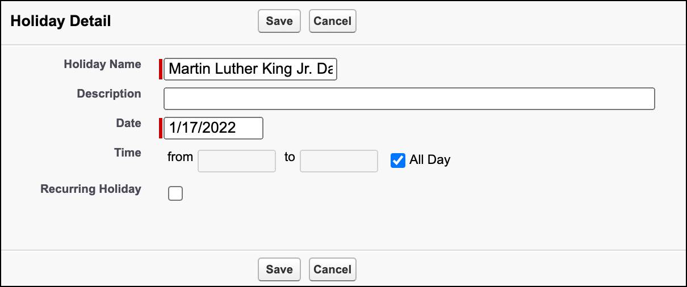Select the Date field showing 1/17/2022

coord(213,128)
